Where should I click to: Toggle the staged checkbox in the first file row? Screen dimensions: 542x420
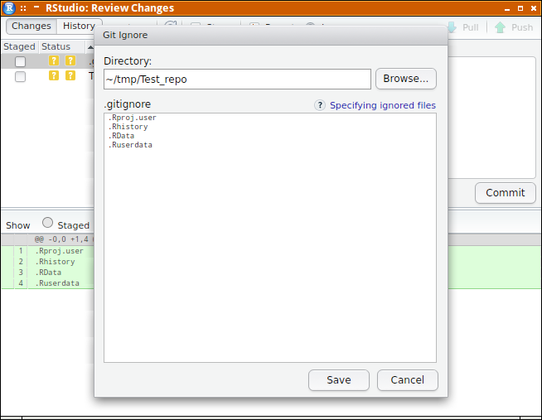(20, 61)
